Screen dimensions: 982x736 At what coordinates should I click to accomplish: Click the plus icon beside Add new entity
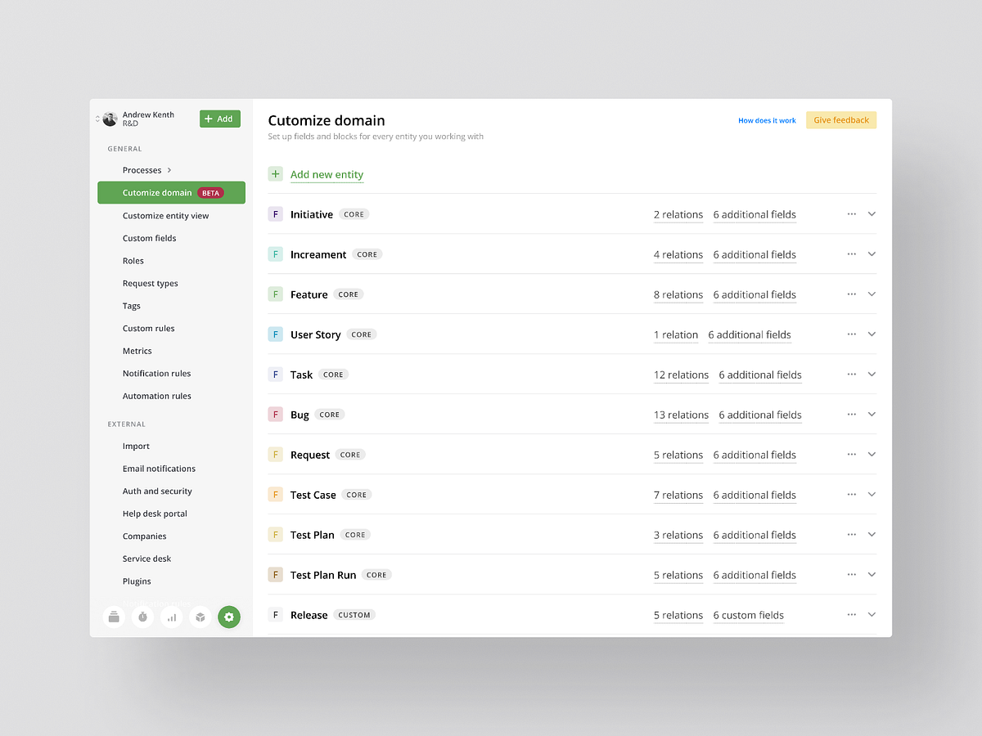[275, 174]
